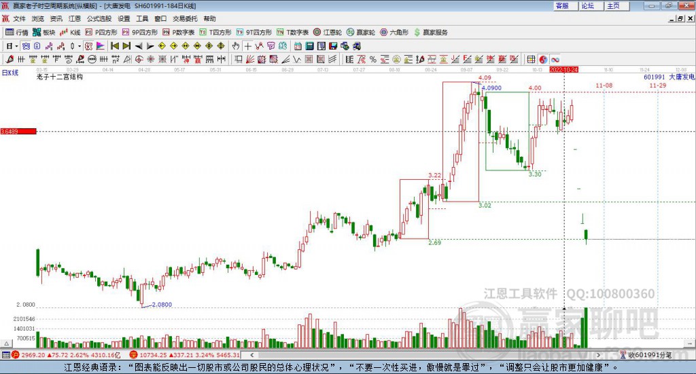Open the 交易委托 menu
This screenshot has width=696, height=374.
(185, 18)
